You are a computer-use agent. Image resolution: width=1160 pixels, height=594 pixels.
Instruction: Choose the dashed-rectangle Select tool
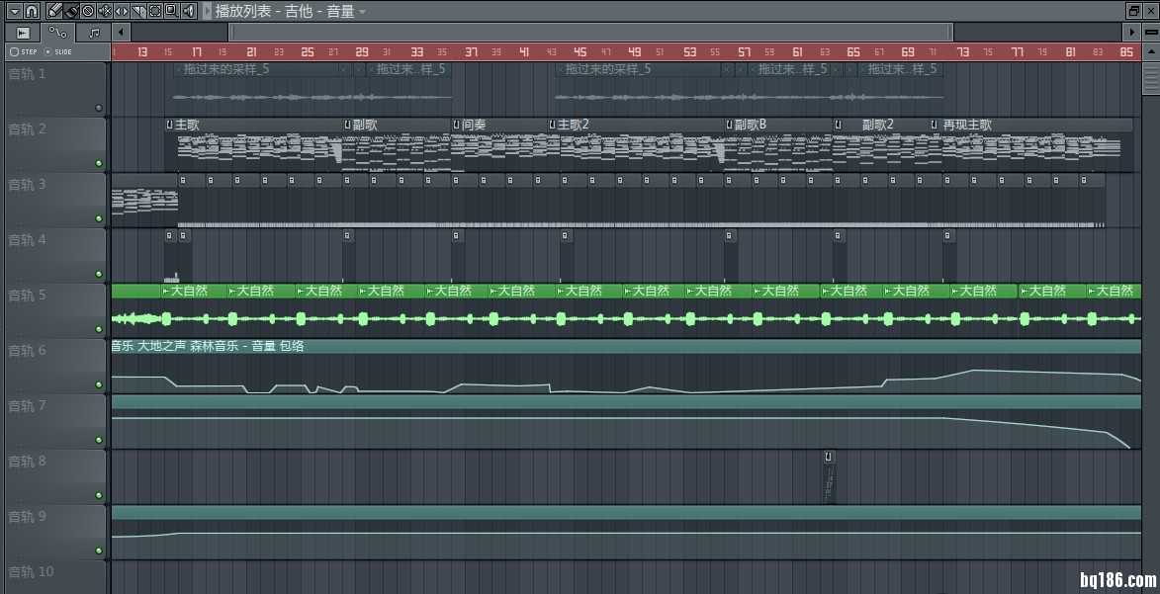[155, 11]
